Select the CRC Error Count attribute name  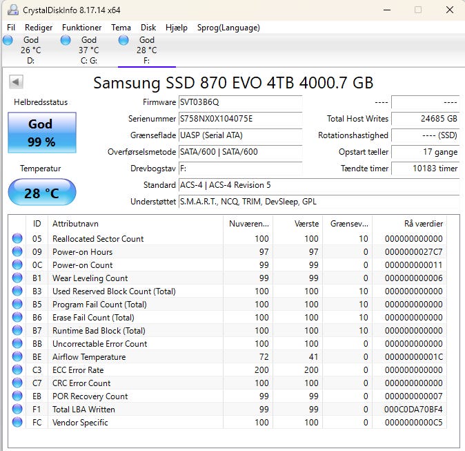(x=81, y=383)
